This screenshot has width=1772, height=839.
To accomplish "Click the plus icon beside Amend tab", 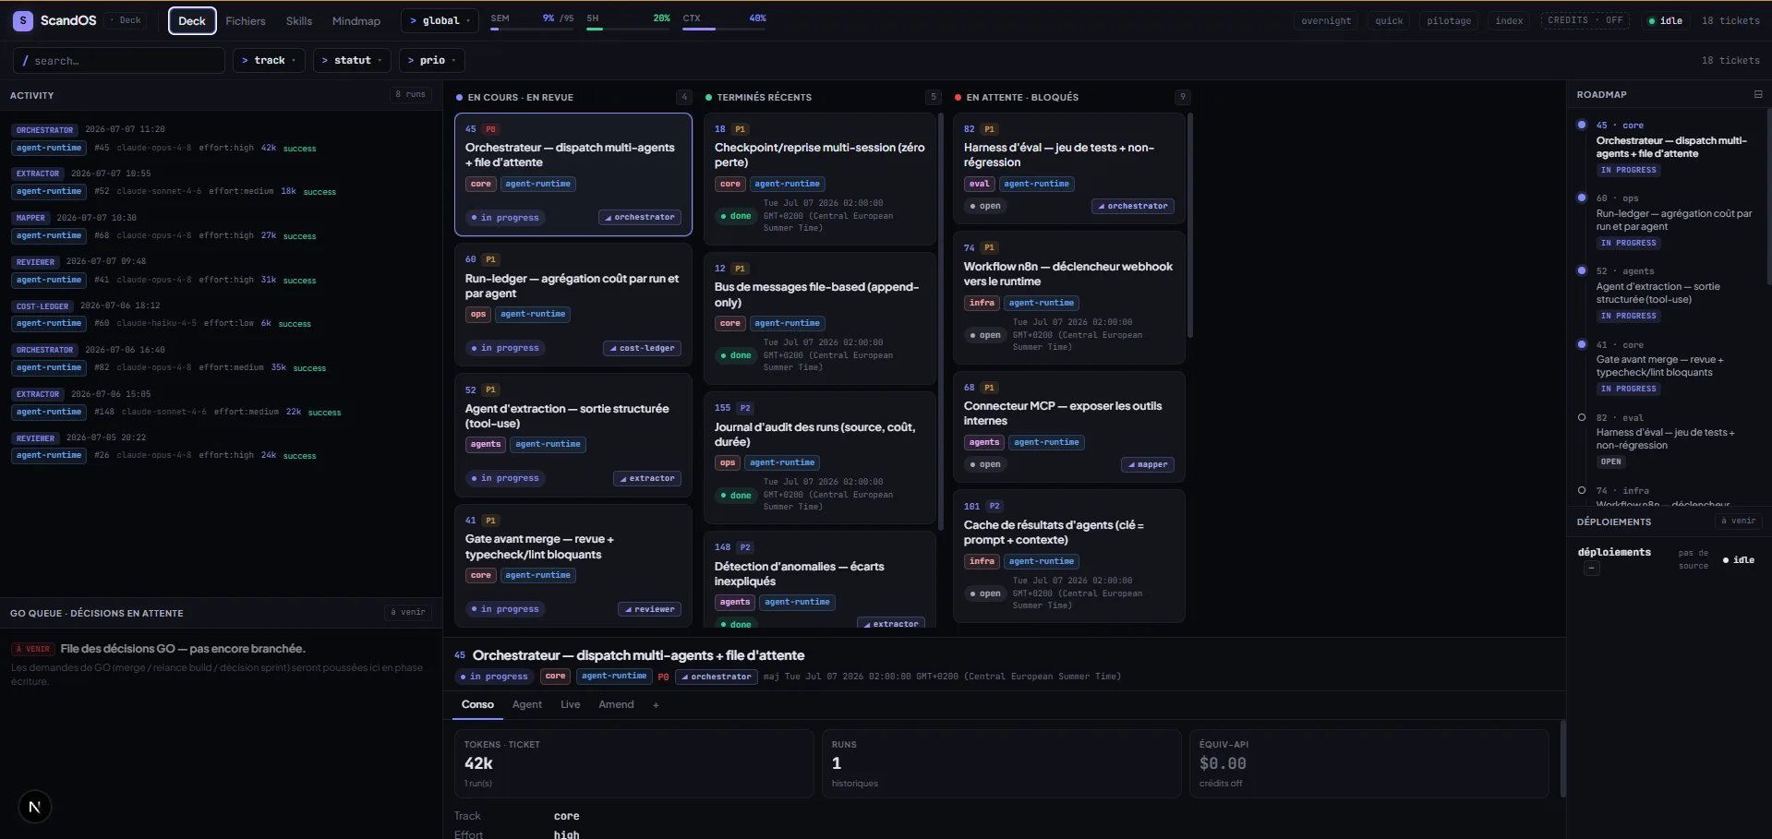I will (x=656, y=705).
